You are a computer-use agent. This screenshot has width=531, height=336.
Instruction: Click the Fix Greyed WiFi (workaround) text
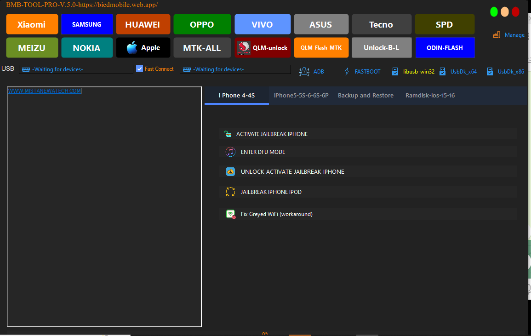point(276,214)
